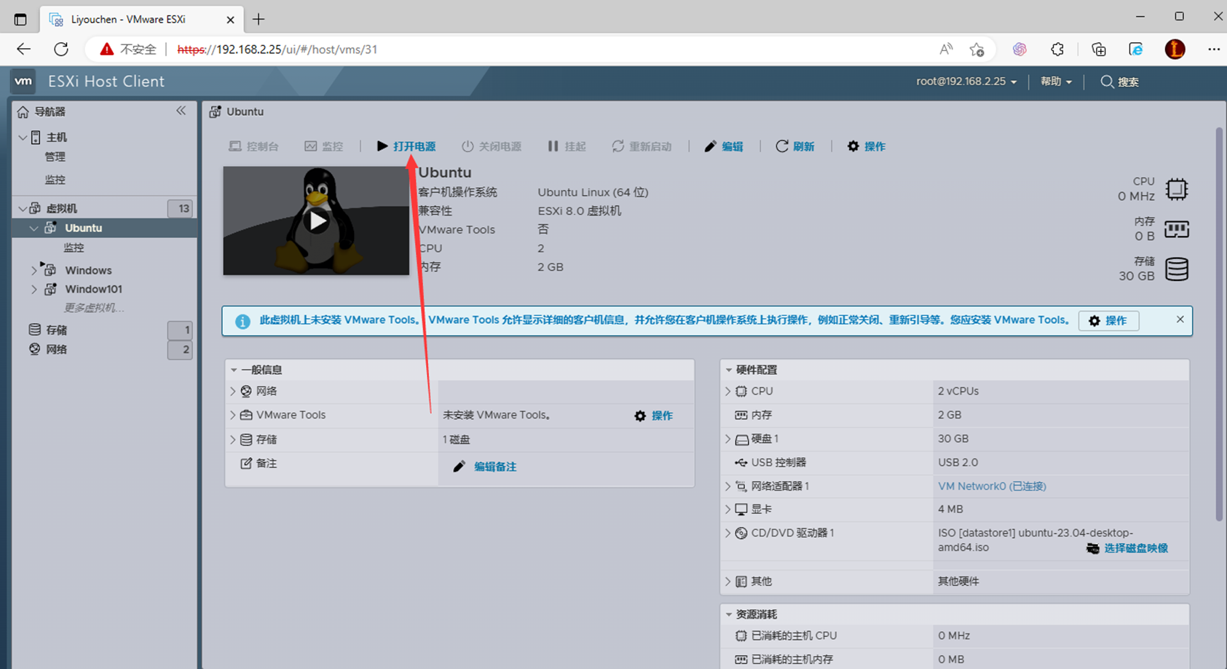Screen dimensions: 1227x669
Task: Refresh the VM page with 刷新
Action: pyautogui.click(x=795, y=146)
